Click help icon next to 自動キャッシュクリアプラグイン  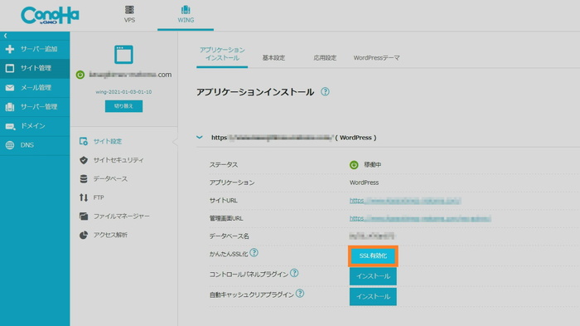pos(300,294)
